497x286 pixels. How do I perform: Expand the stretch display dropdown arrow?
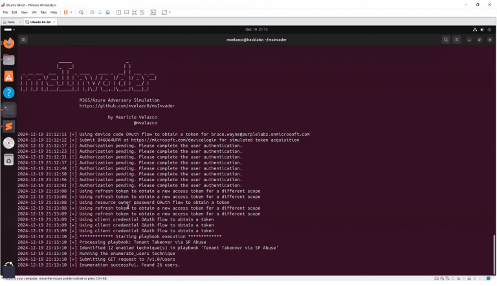(x=170, y=12)
